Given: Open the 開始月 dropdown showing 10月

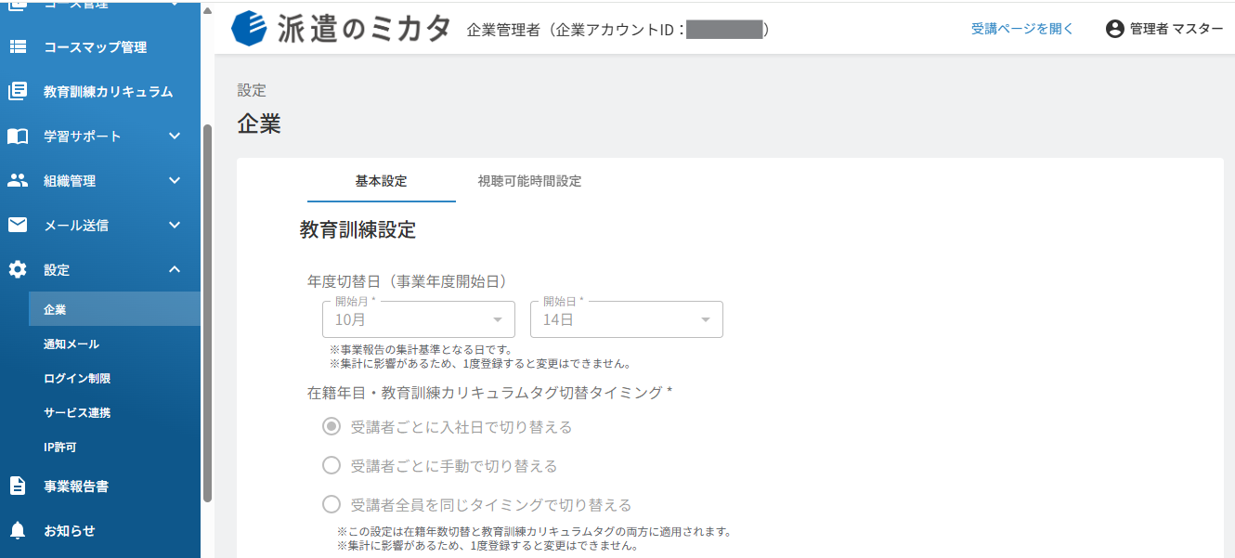Looking at the screenshot, I should tap(419, 319).
